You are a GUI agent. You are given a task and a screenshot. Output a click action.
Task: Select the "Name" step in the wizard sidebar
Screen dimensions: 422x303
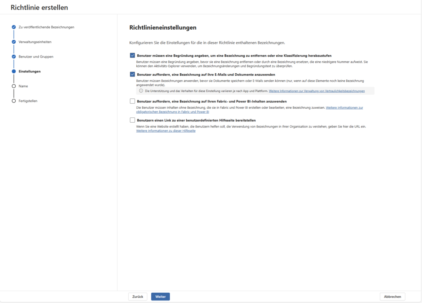coord(24,86)
